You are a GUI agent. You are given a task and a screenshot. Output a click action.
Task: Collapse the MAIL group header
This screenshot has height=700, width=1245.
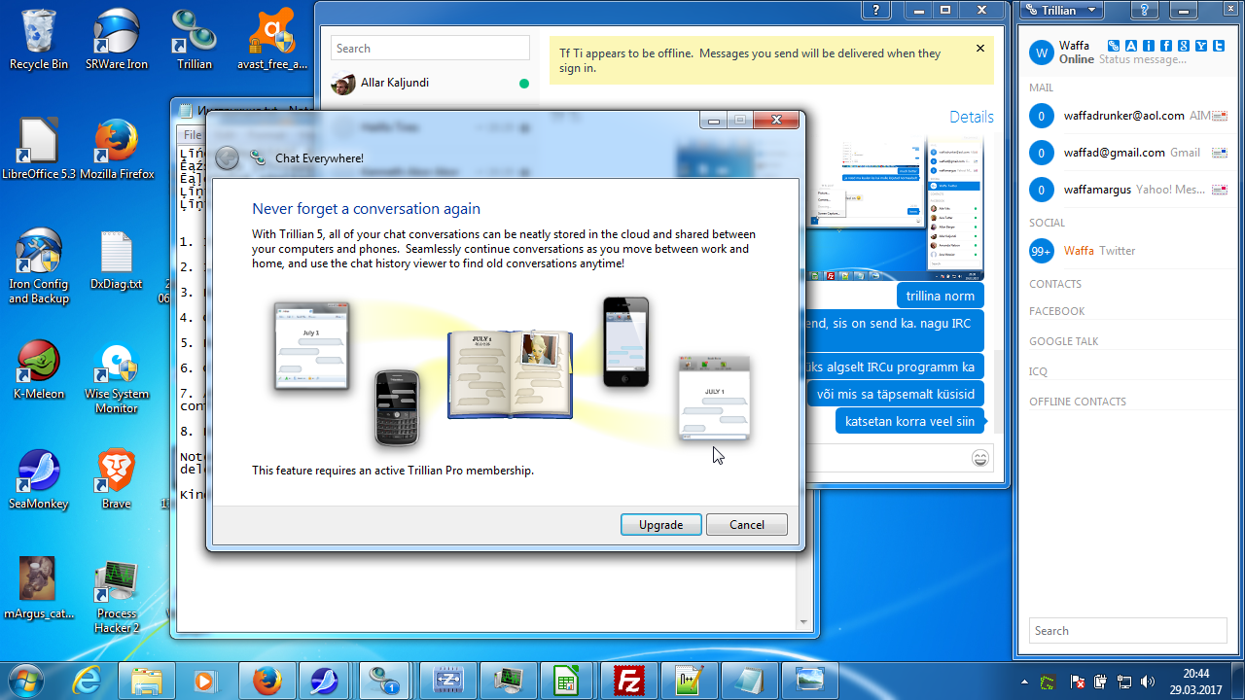(x=1042, y=88)
